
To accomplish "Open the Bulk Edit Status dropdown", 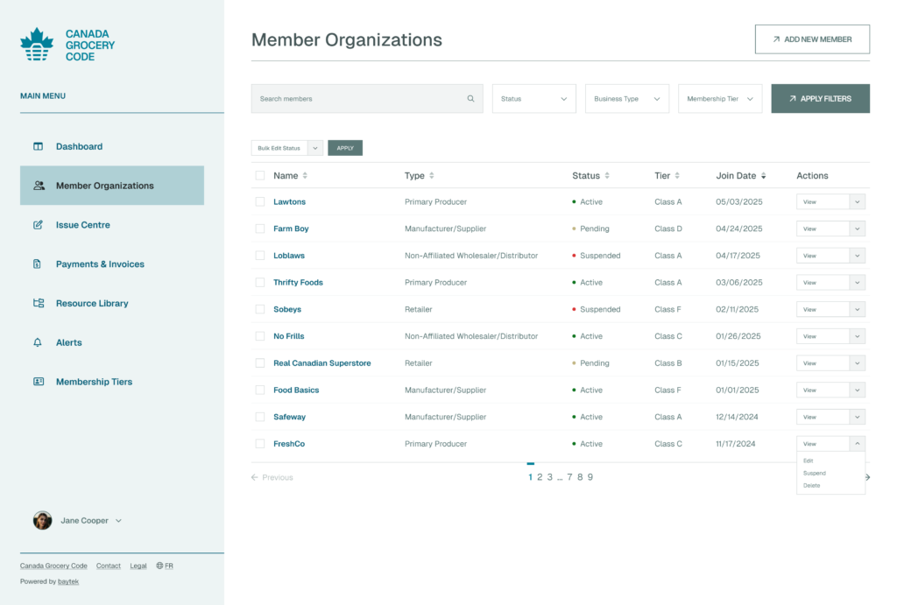I will pyautogui.click(x=286, y=149).
